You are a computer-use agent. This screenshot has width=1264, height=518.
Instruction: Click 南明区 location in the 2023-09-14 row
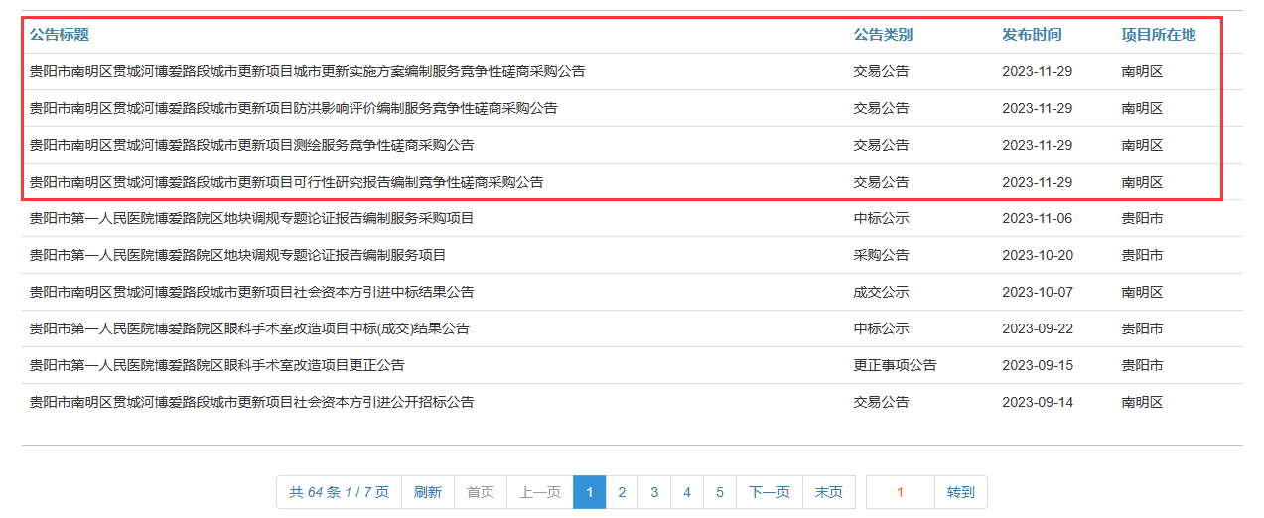click(x=1142, y=402)
